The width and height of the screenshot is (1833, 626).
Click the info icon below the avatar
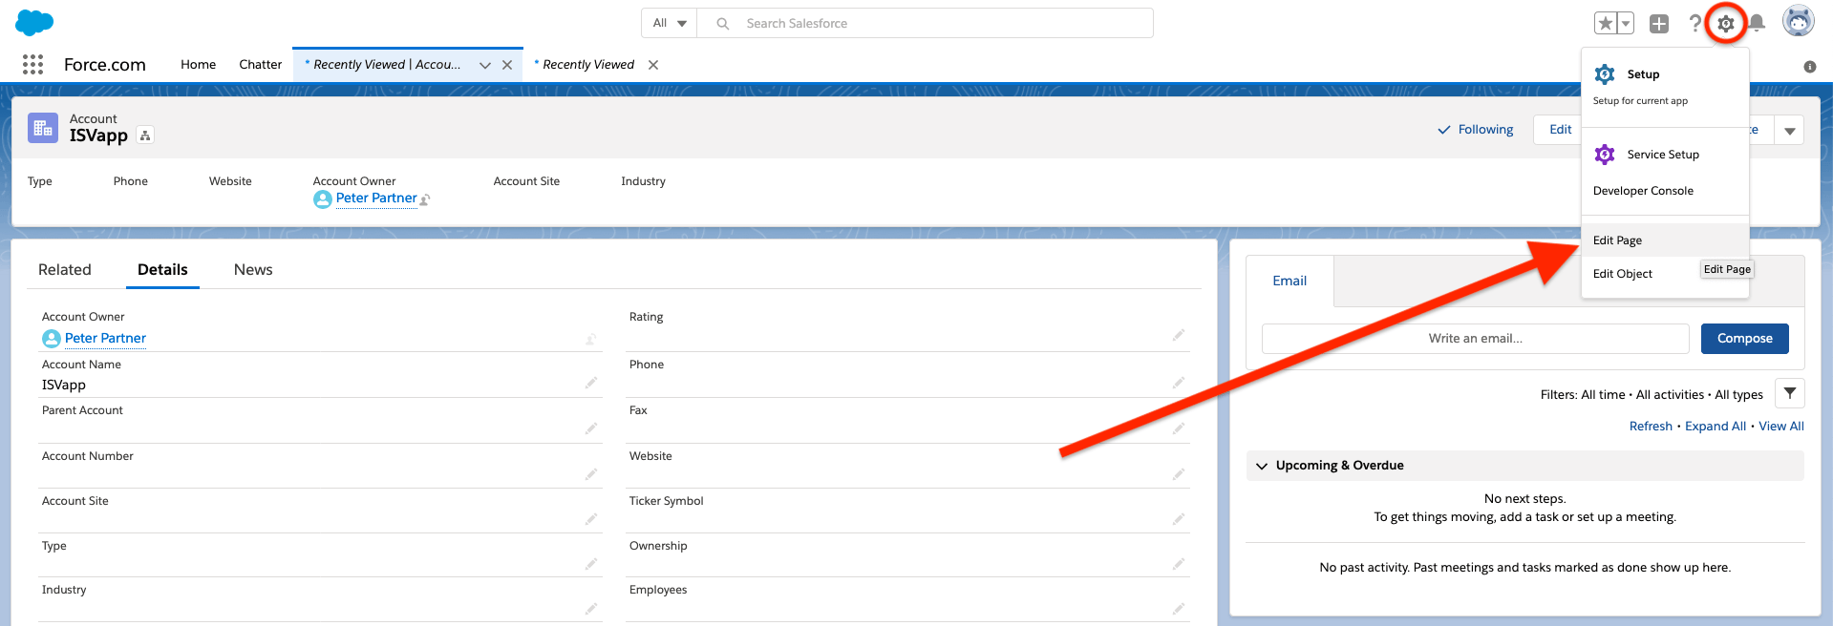pyautogui.click(x=1809, y=67)
